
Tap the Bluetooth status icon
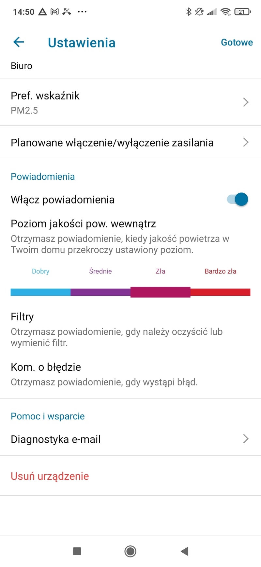click(x=188, y=12)
